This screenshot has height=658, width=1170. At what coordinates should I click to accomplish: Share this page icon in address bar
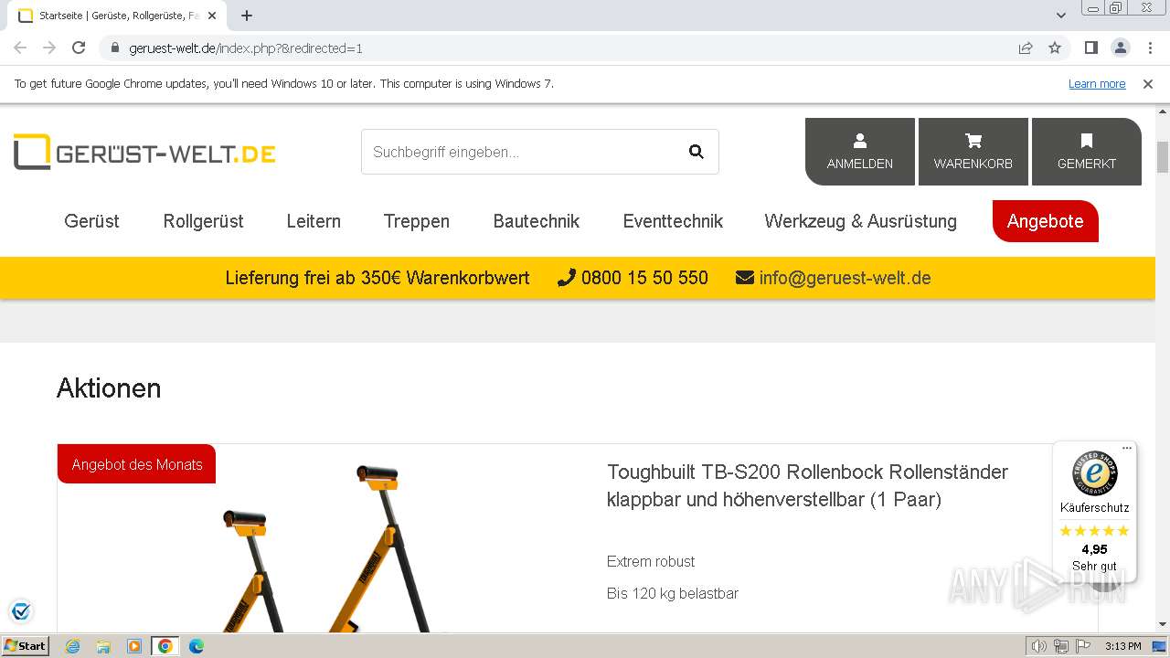[x=1026, y=48]
